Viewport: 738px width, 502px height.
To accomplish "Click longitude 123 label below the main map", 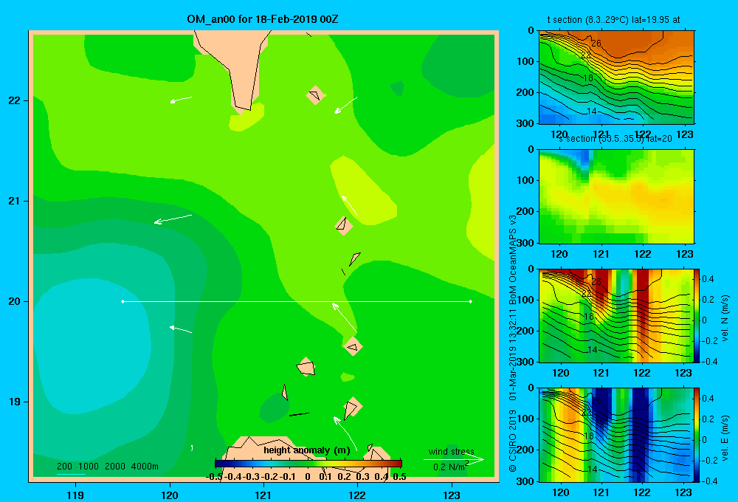I will [x=452, y=495].
